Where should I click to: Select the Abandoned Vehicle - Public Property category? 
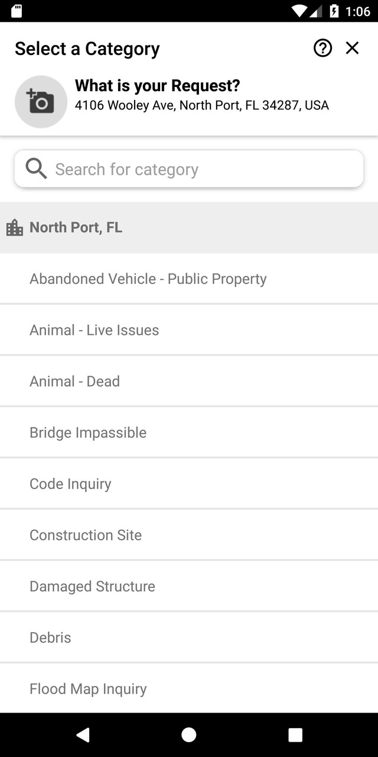tap(148, 278)
